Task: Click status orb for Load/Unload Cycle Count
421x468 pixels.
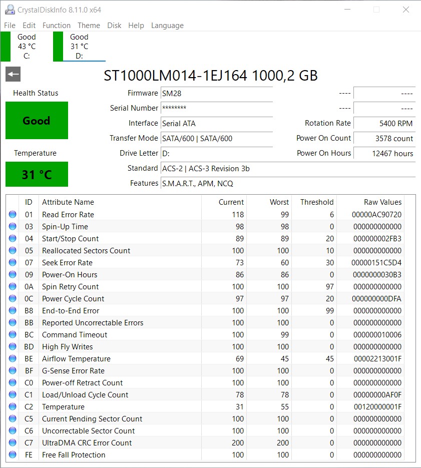Action: click(13, 394)
